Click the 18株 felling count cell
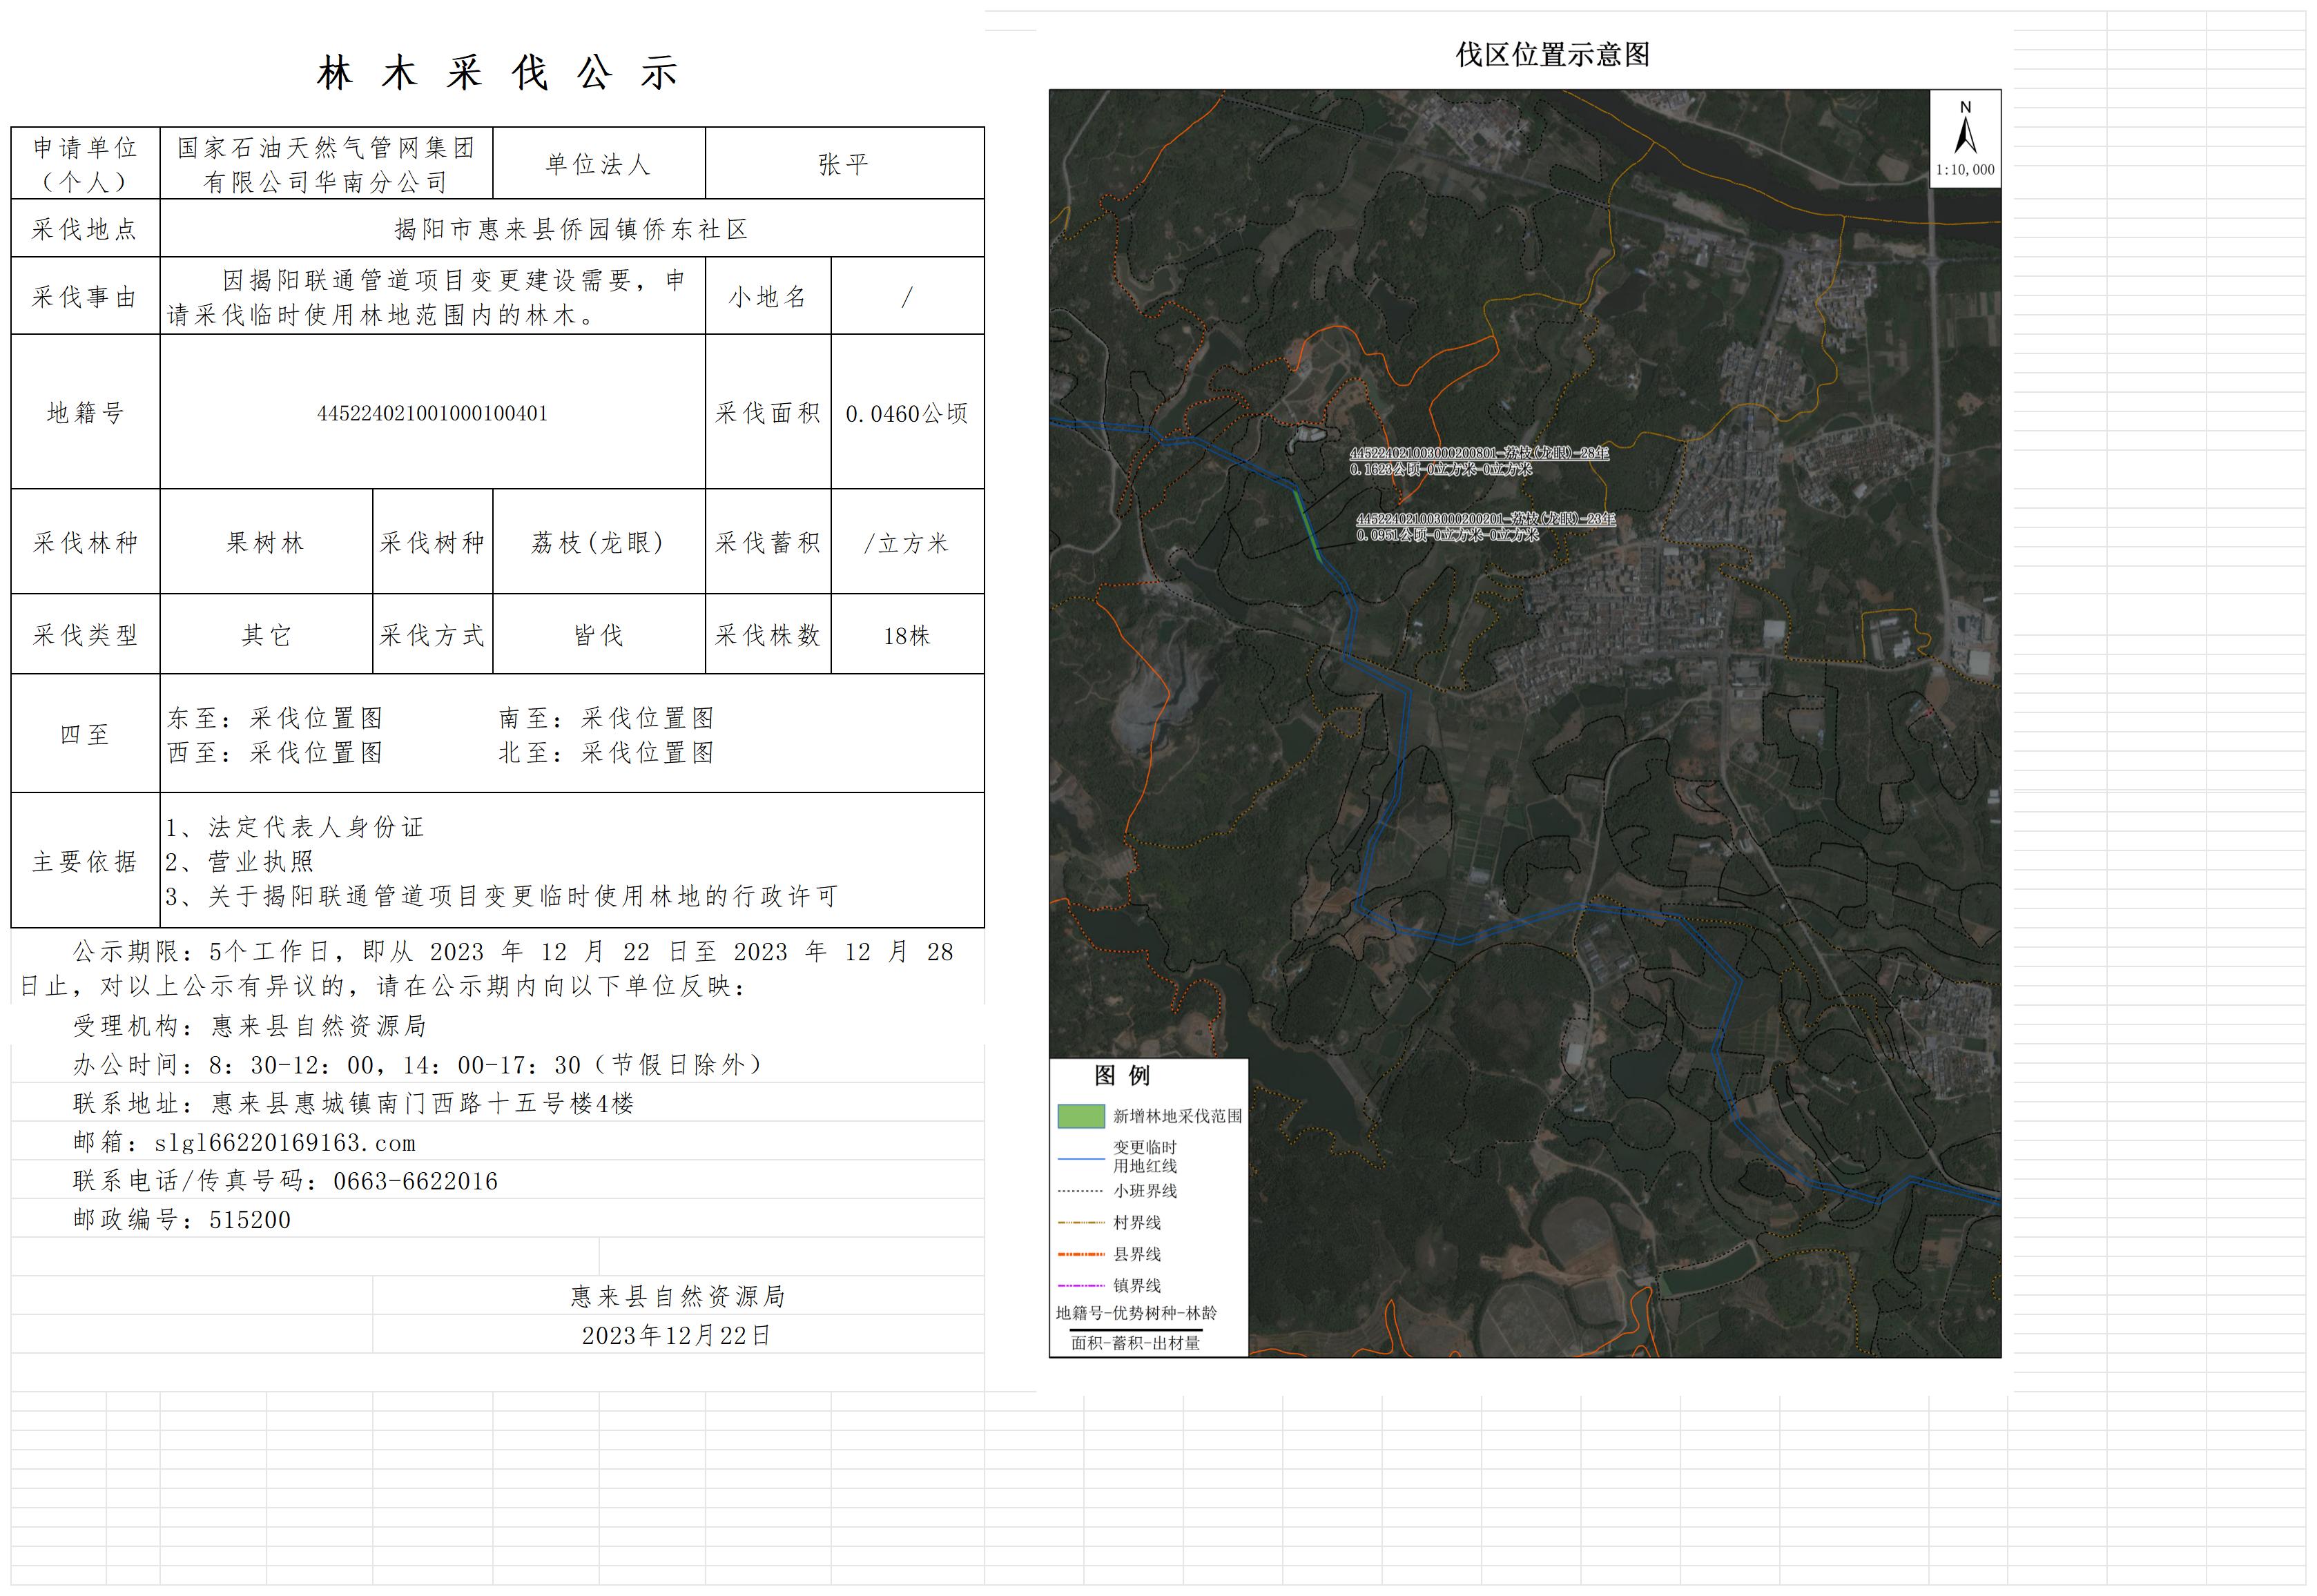 [x=906, y=636]
